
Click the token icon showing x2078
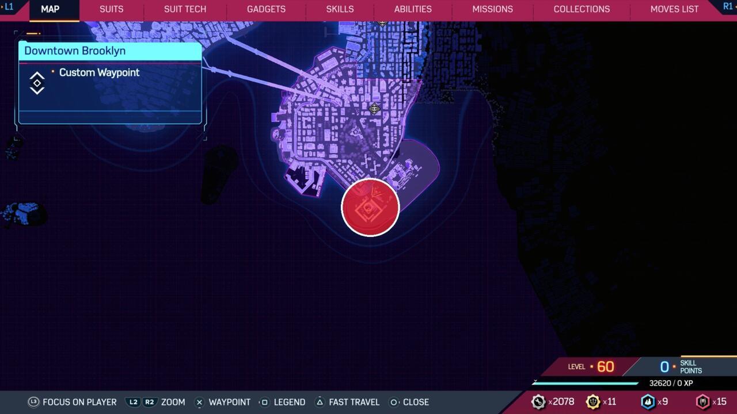click(538, 402)
